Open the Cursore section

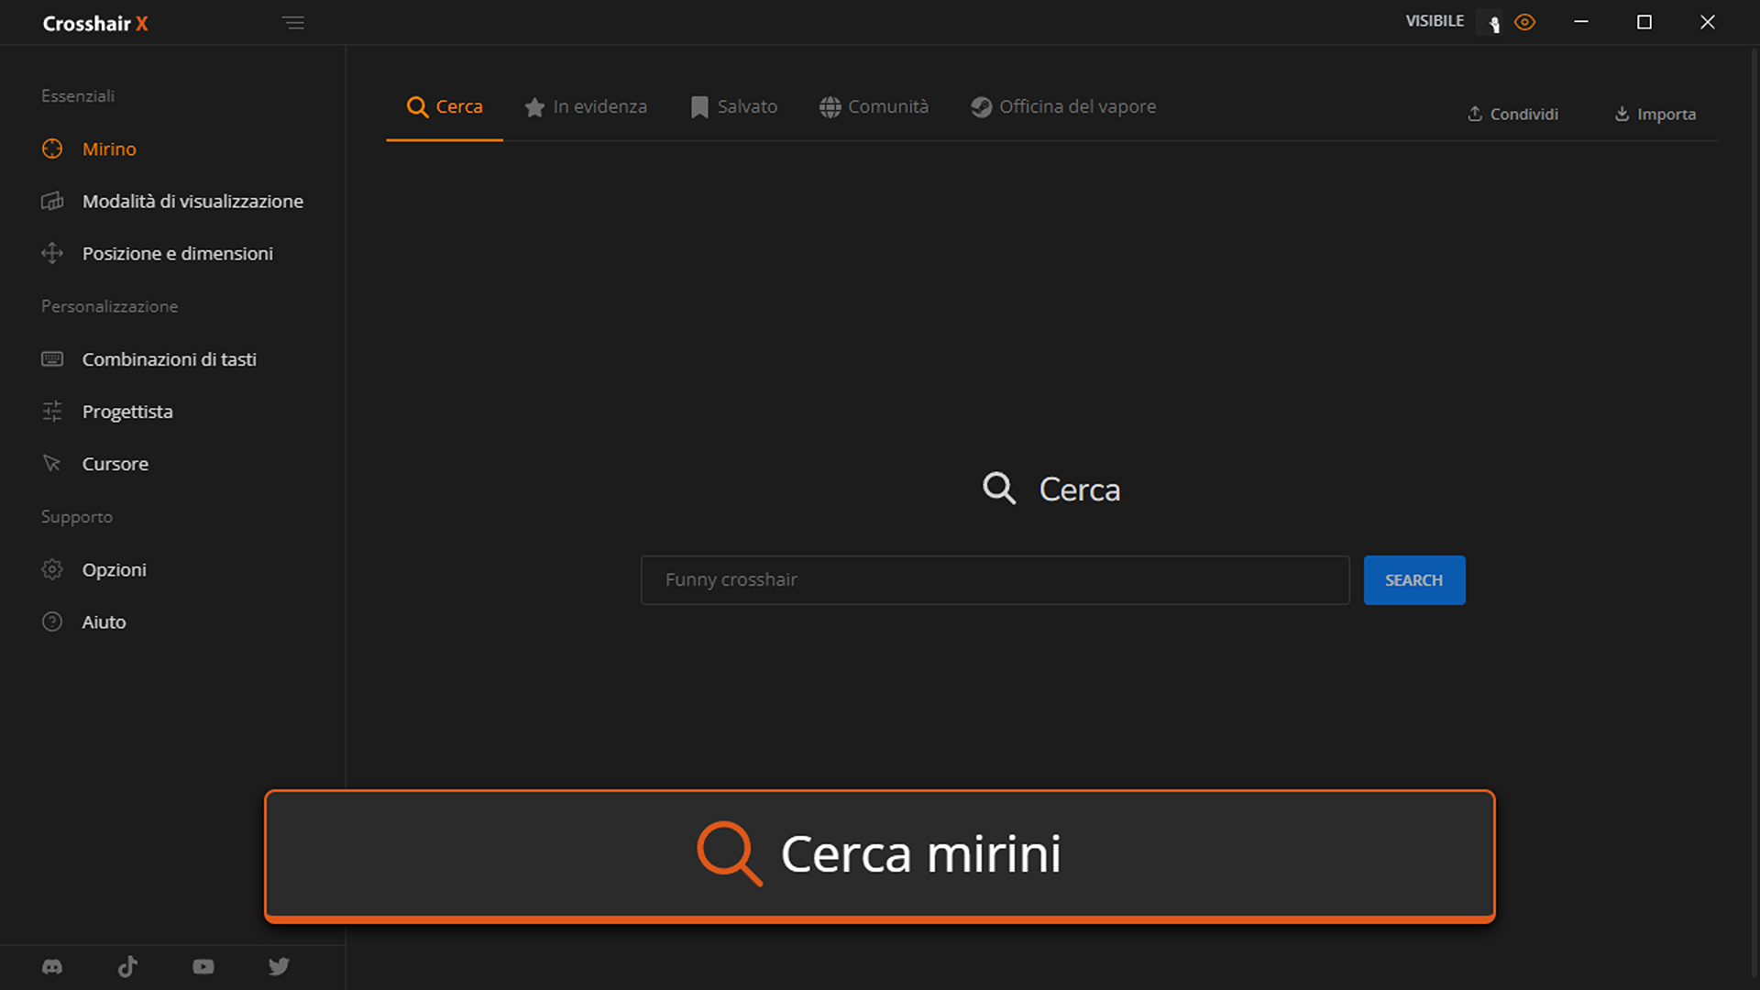point(94,464)
